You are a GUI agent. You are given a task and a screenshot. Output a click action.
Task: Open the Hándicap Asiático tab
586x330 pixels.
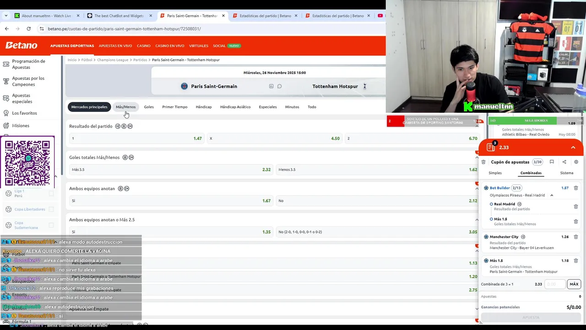click(x=235, y=107)
